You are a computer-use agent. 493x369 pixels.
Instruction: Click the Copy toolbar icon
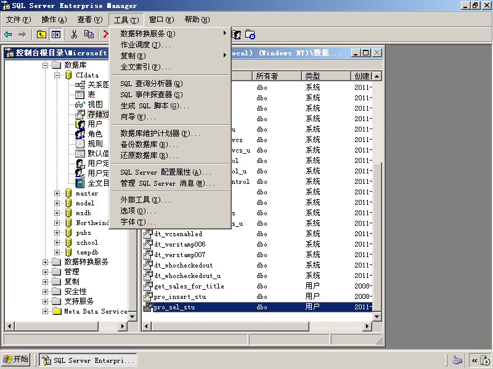(x=89, y=34)
